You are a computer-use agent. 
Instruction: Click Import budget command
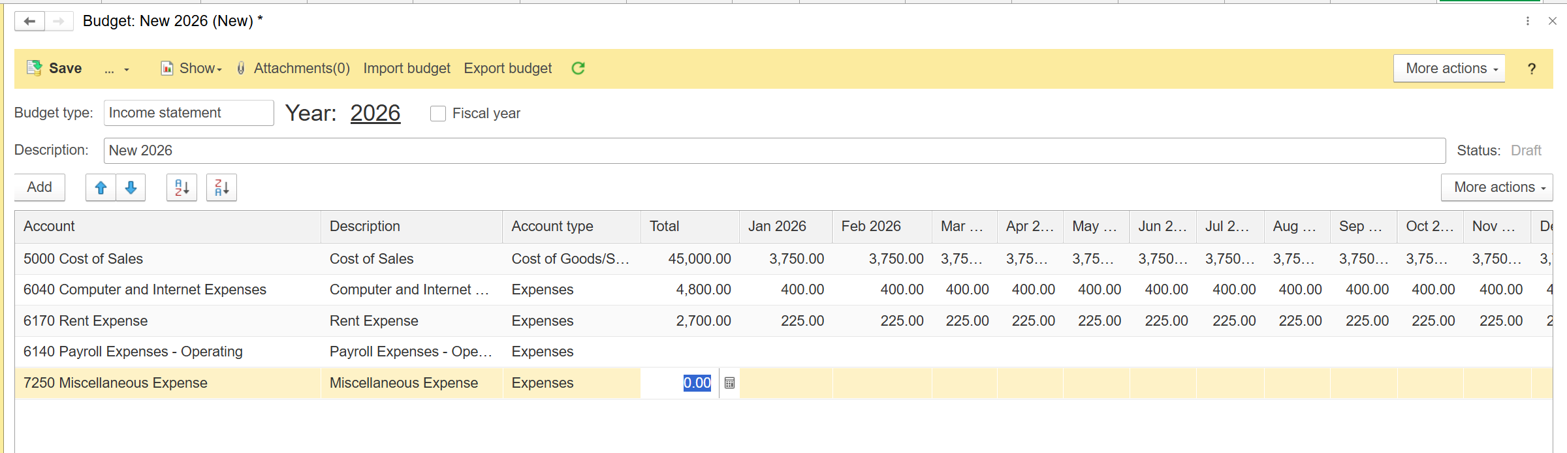[x=406, y=69]
